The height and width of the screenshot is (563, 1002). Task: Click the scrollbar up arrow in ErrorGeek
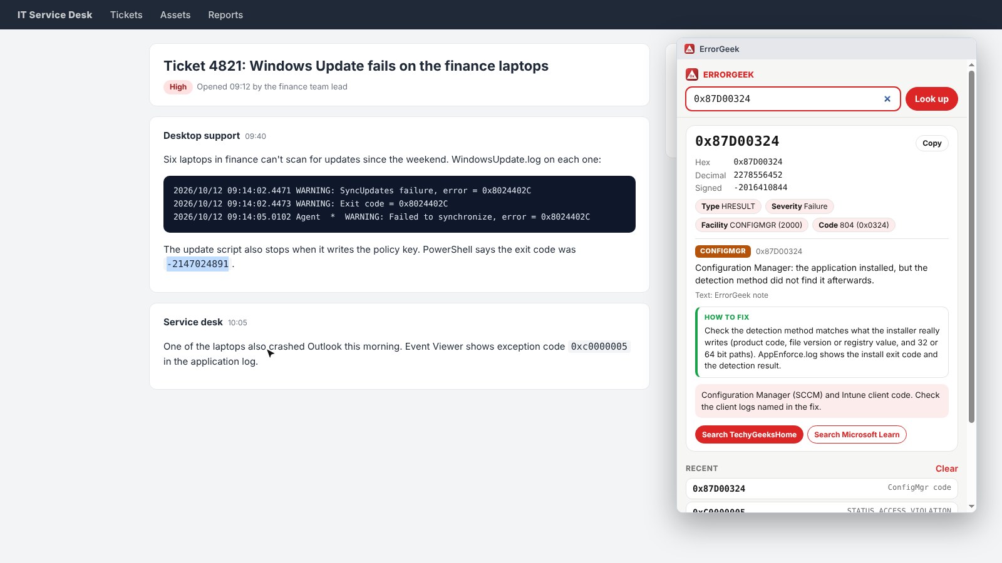click(x=972, y=64)
